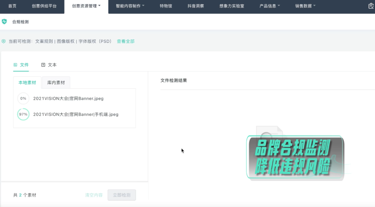The height and width of the screenshot is (207, 375).
Task: Click the 97% upload progress ring
Action: pyautogui.click(x=23, y=114)
